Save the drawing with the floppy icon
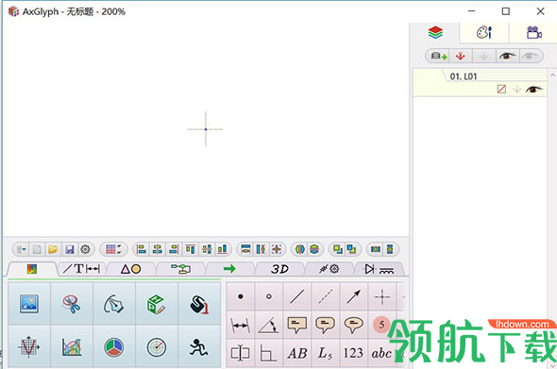 tap(69, 249)
